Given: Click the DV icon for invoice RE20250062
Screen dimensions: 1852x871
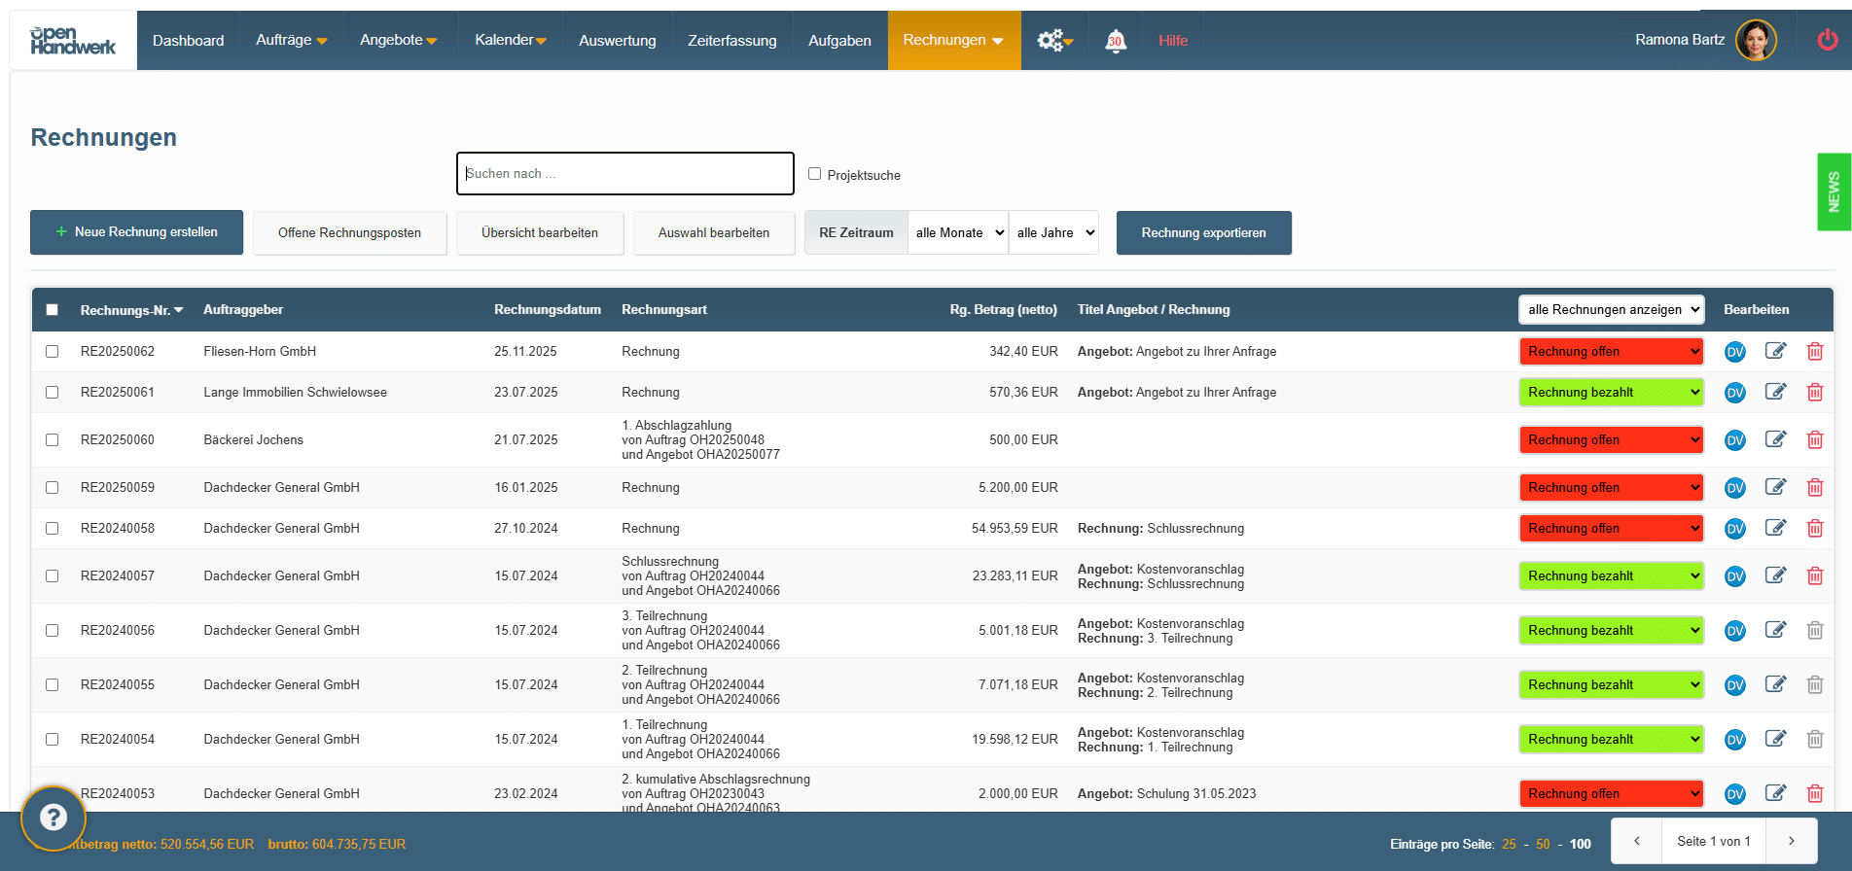Looking at the screenshot, I should pos(1734,352).
